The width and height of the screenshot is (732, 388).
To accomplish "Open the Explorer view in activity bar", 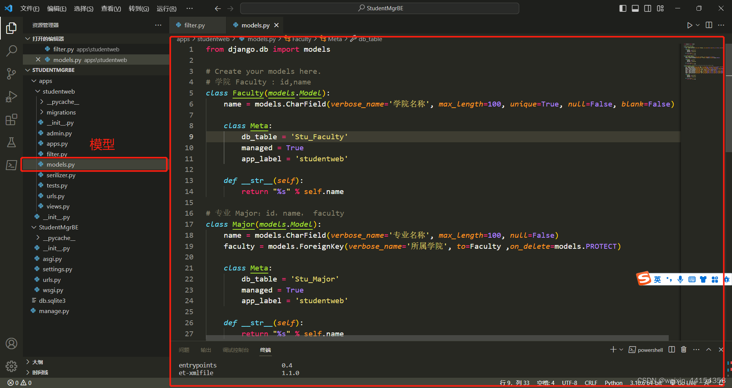I will 11,28.
